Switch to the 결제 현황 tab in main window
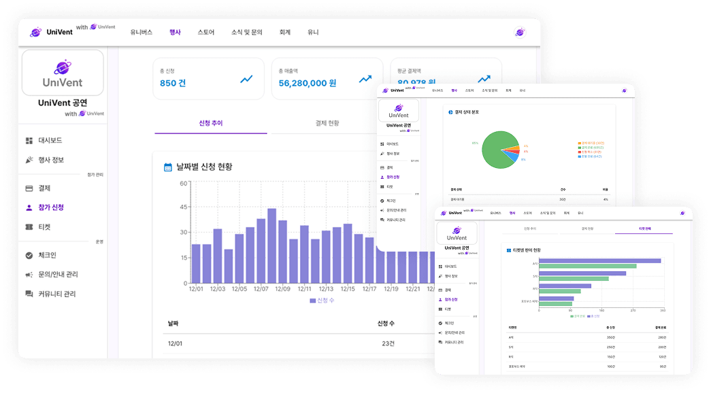Screen dimensions: 711x393 click(x=327, y=123)
